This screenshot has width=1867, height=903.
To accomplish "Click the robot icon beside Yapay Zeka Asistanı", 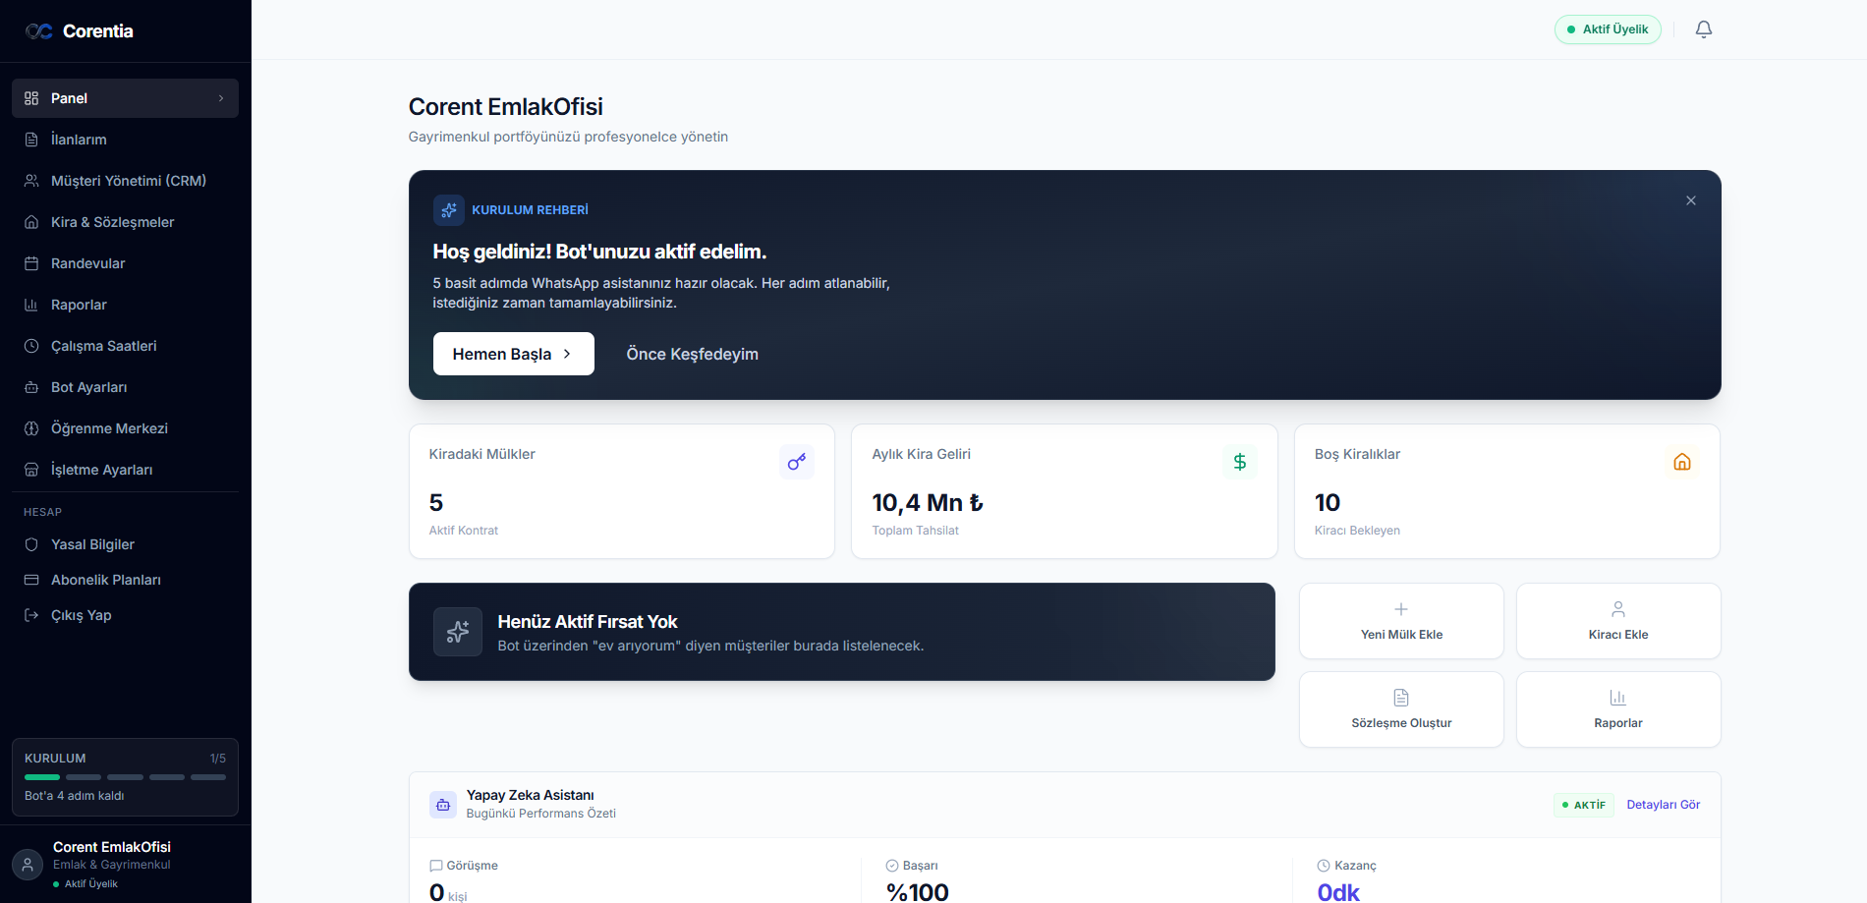I will pyautogui.click(x=443, y=805).
